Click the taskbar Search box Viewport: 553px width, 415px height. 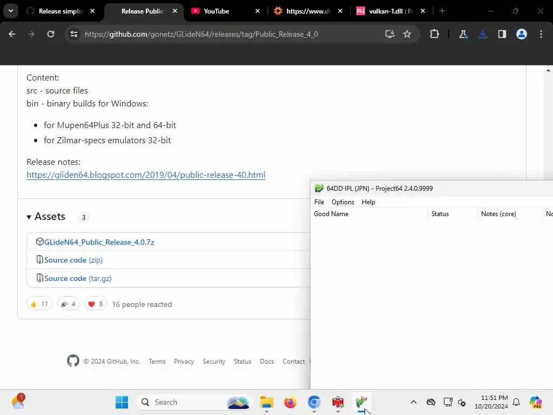[x=194, y=402]
